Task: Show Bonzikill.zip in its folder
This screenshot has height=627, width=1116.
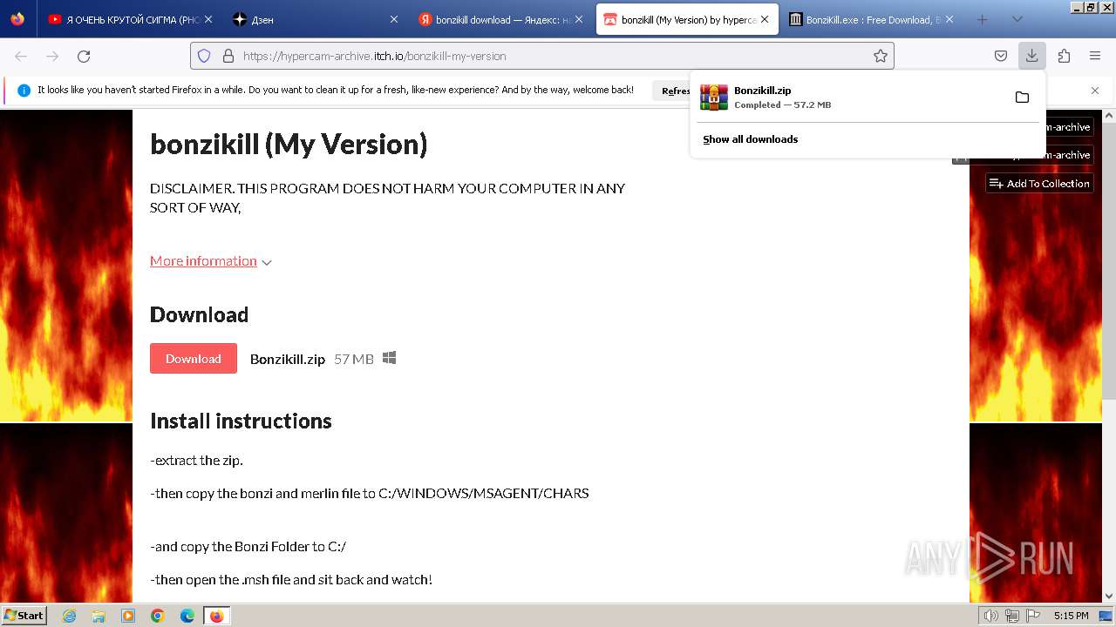Action: (1022, 97)
